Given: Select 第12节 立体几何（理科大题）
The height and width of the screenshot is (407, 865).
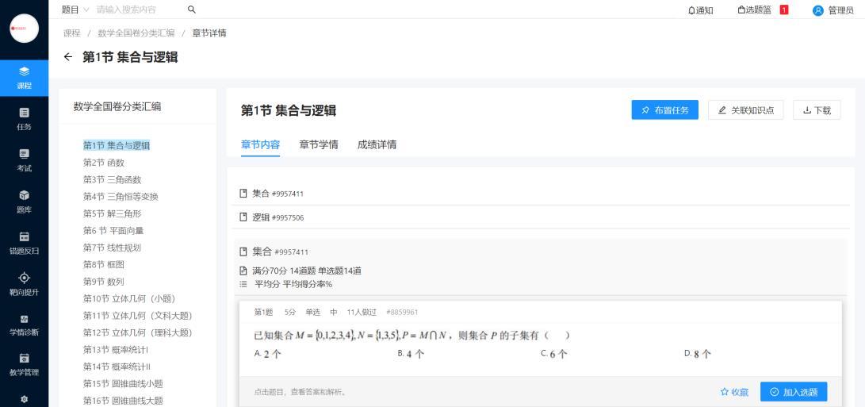Looking at the screenshot, I should [x=138, y=333].
